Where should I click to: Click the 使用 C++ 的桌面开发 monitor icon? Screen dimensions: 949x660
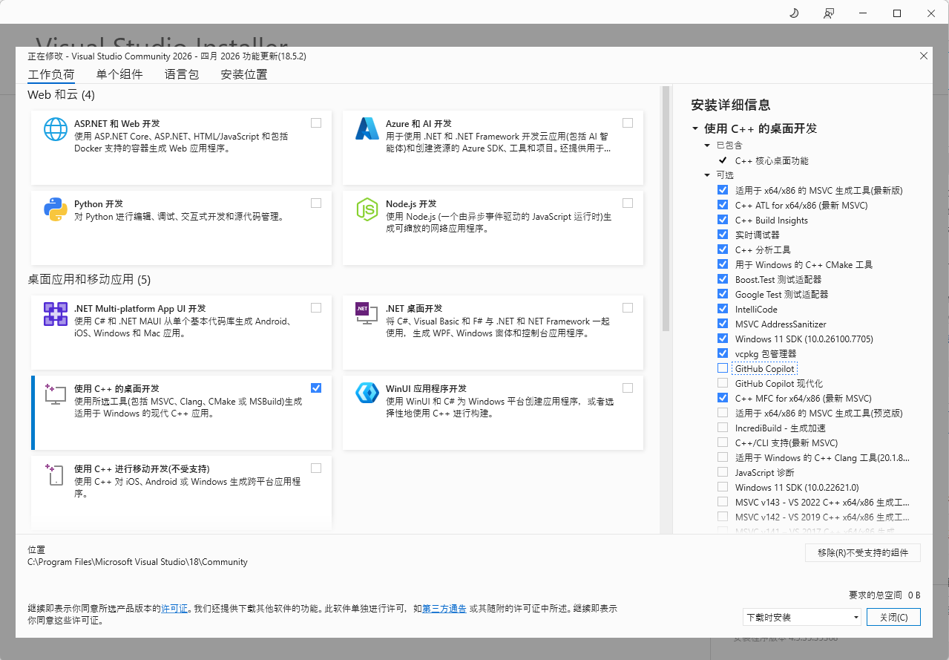(x=56, y=394)
